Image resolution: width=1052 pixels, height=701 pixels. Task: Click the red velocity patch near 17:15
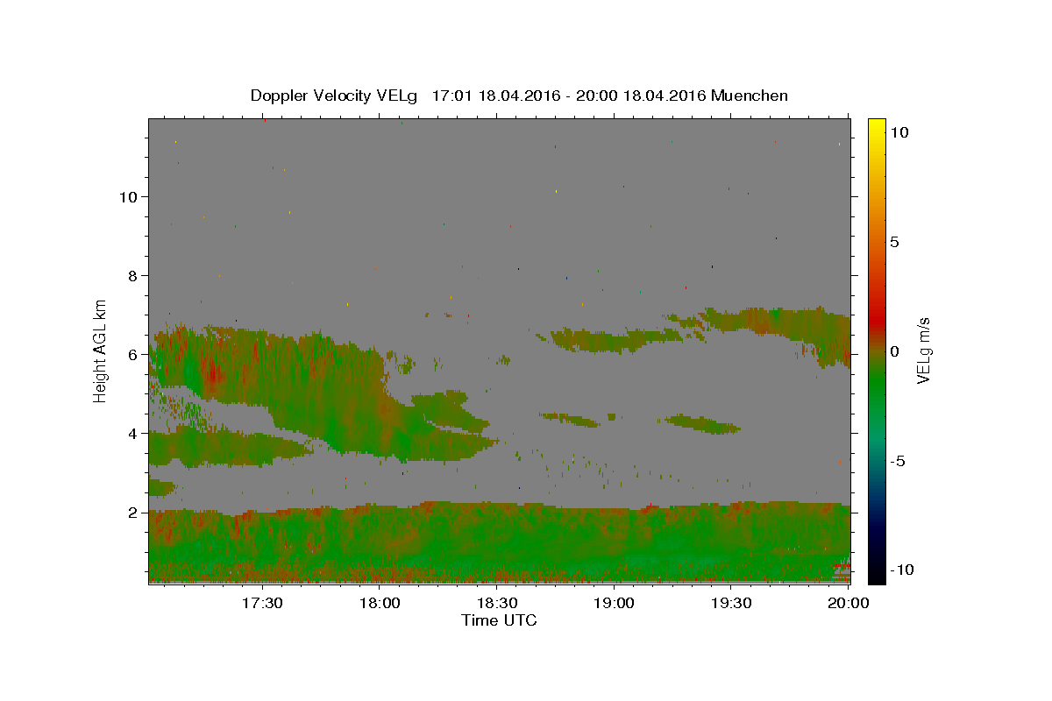(x=212, y=375)
